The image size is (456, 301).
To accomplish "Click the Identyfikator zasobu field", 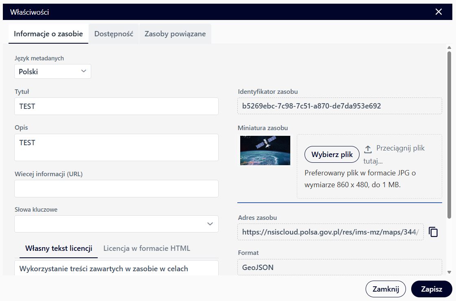I will point(340,106).
